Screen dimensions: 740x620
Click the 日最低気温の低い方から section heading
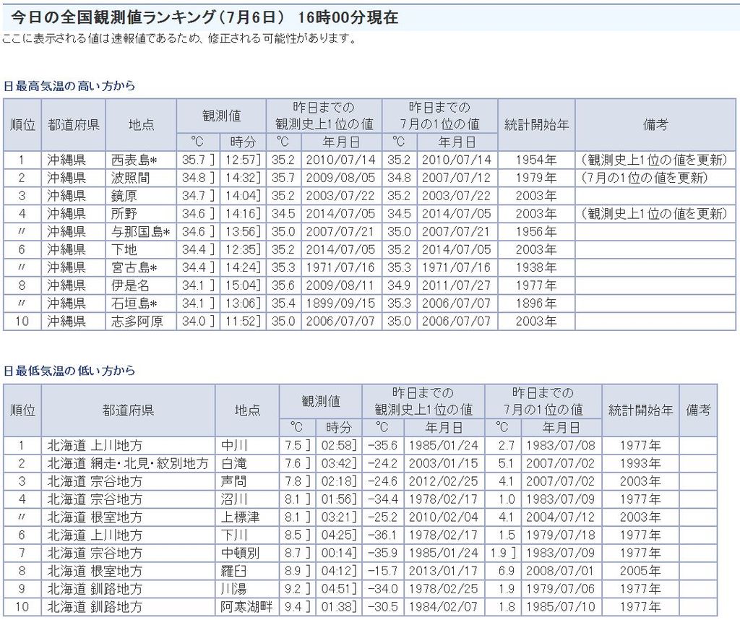pyautogui.click(x=69, y=371)
